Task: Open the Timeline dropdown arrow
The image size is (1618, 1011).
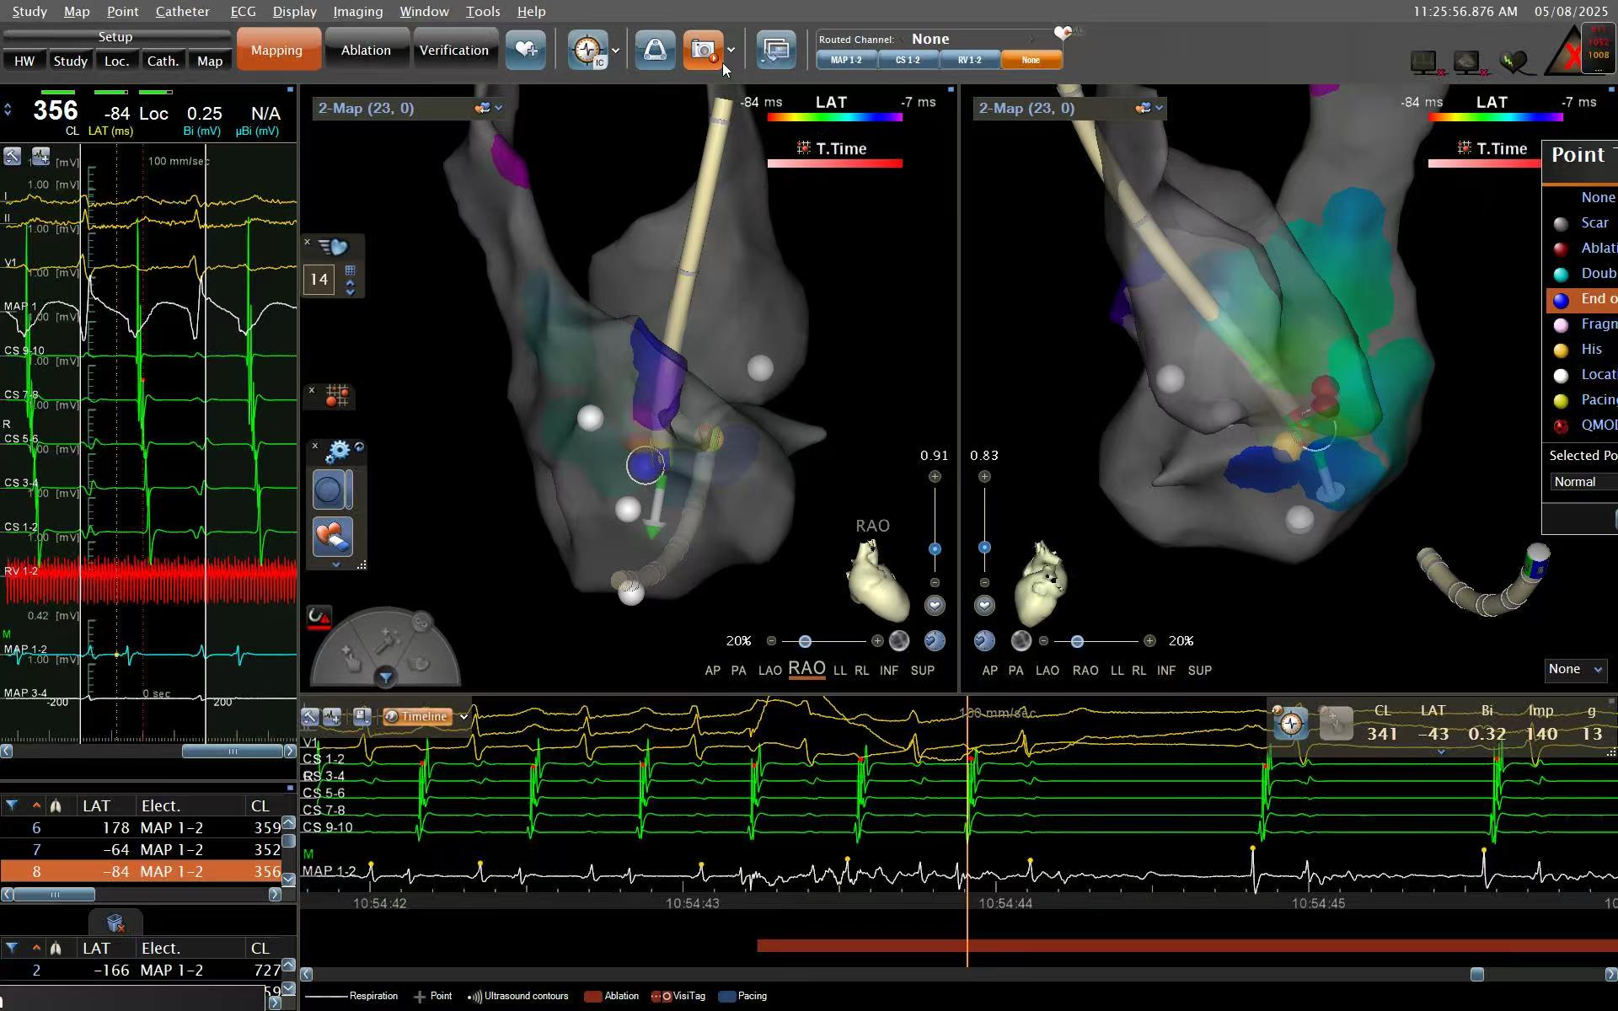Action: coord(463,716)
